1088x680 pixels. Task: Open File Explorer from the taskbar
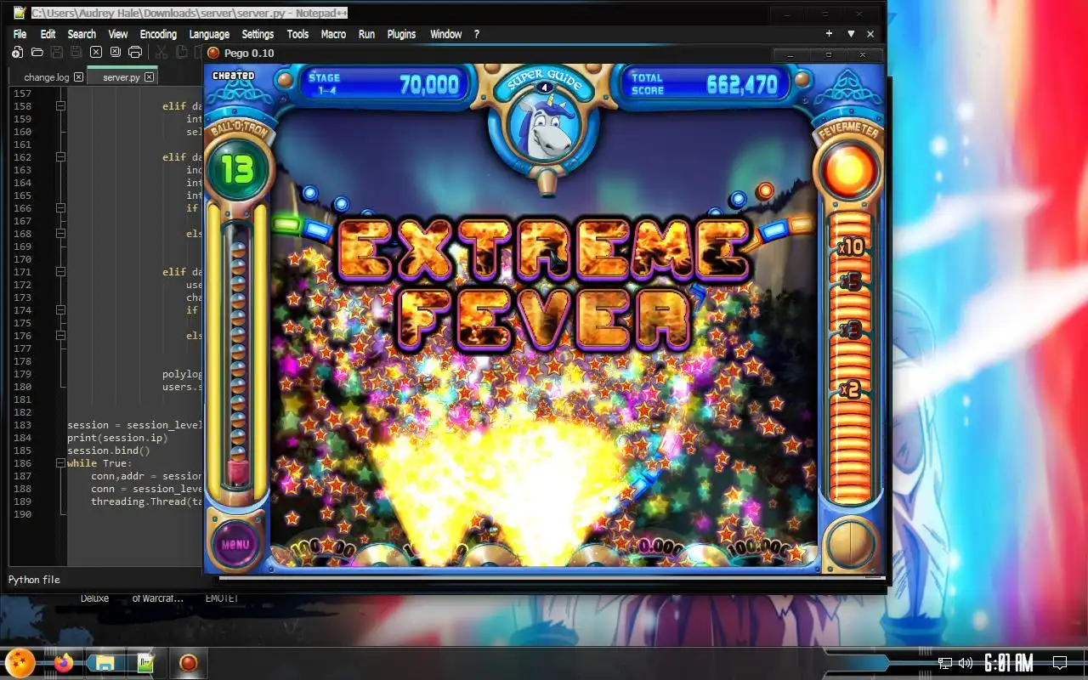click(105, 663)
